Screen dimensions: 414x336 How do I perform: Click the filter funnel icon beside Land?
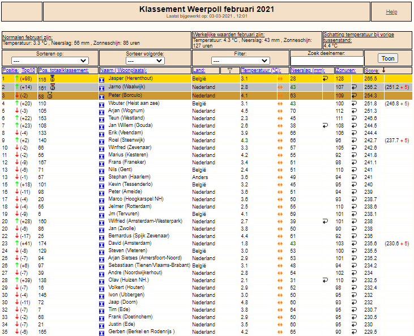pyautogui.click(x=230, y=70)
